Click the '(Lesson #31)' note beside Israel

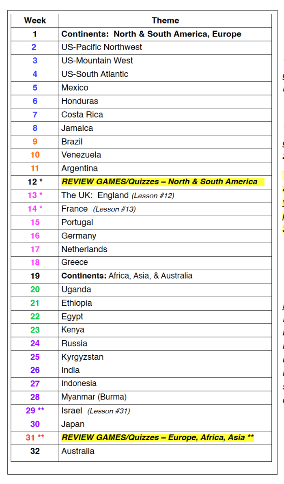click(x=108, y=411)
